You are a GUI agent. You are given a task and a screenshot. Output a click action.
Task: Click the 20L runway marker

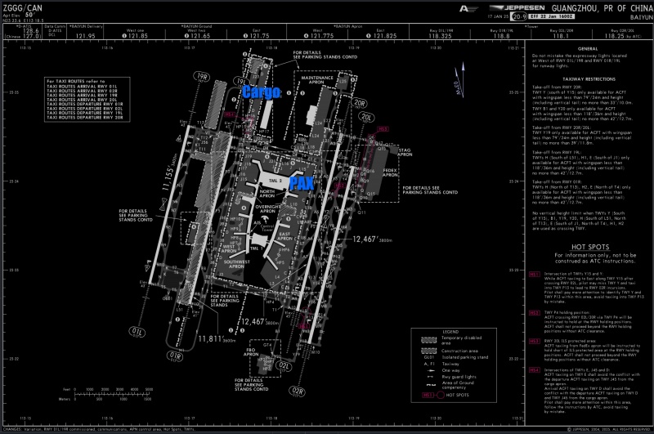367,119
